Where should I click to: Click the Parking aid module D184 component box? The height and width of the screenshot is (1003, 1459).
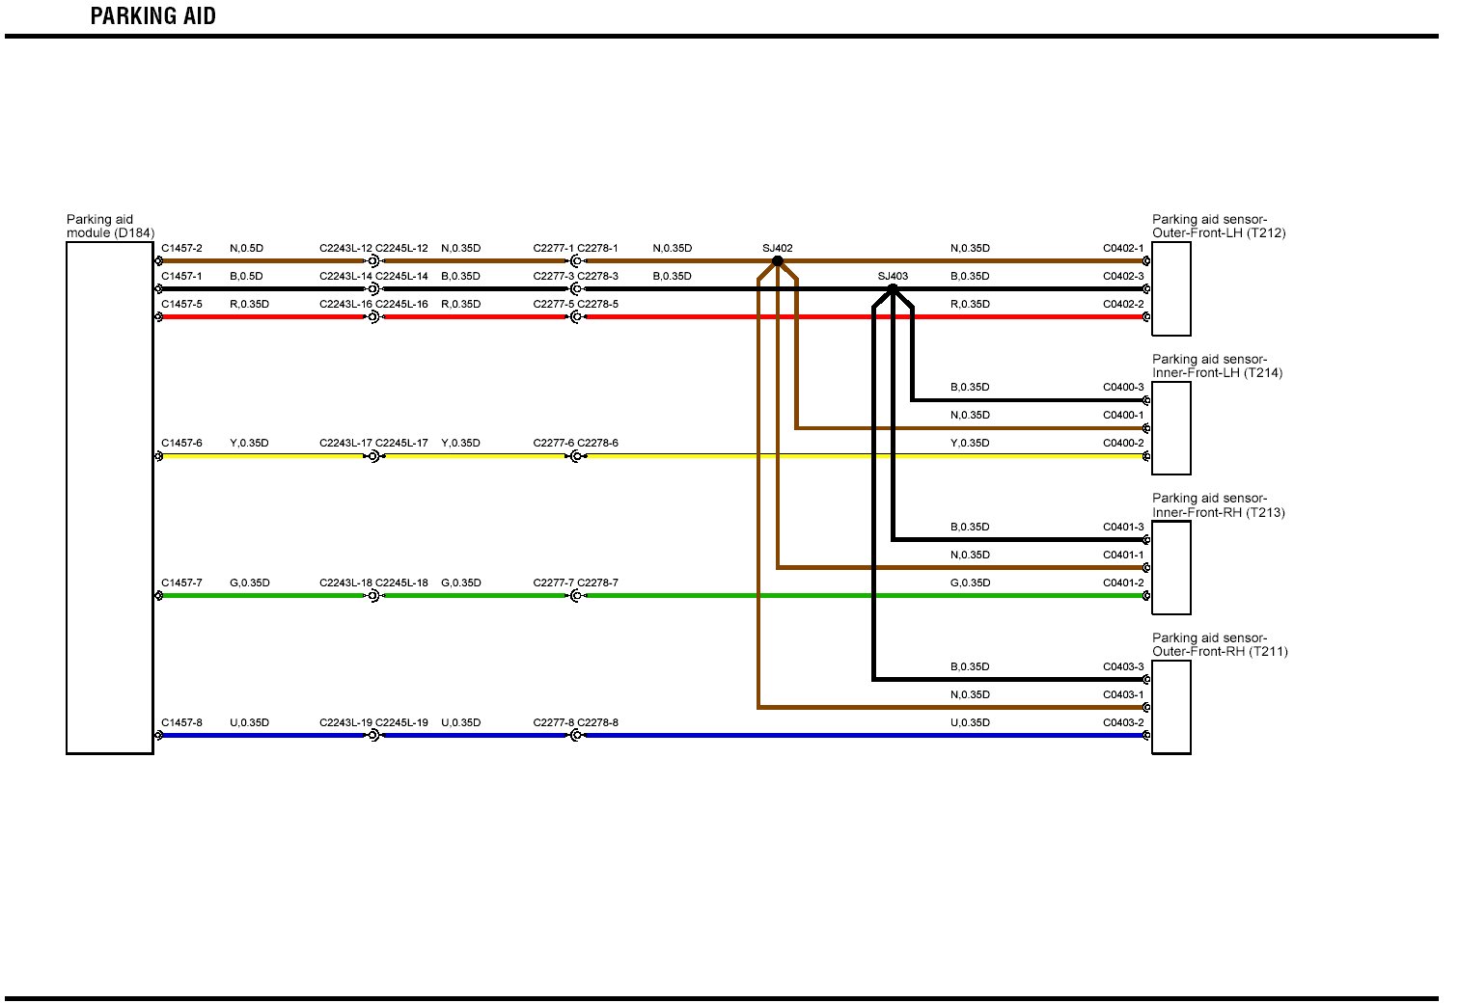pyautogui.click(x=110, y=498)
